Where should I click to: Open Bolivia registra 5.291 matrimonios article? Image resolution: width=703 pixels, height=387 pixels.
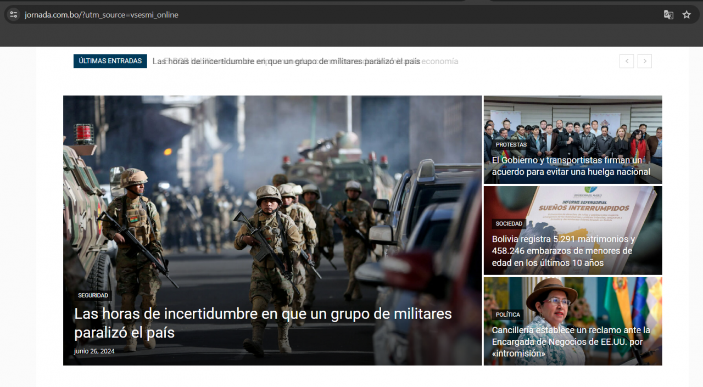(x=563, y=251)
